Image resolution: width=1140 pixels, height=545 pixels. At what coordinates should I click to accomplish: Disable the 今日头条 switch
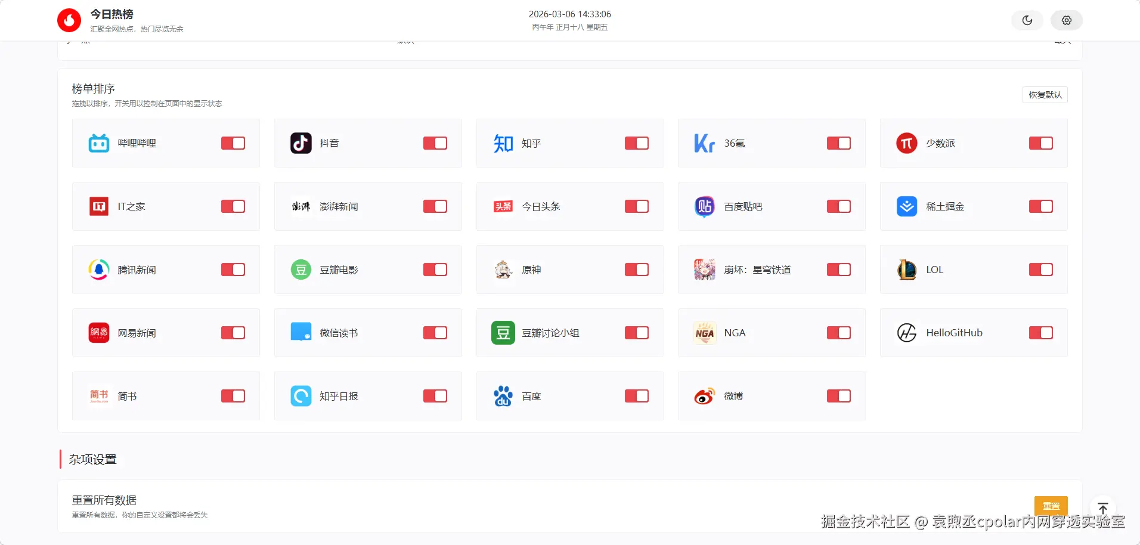tap(637, 206)
